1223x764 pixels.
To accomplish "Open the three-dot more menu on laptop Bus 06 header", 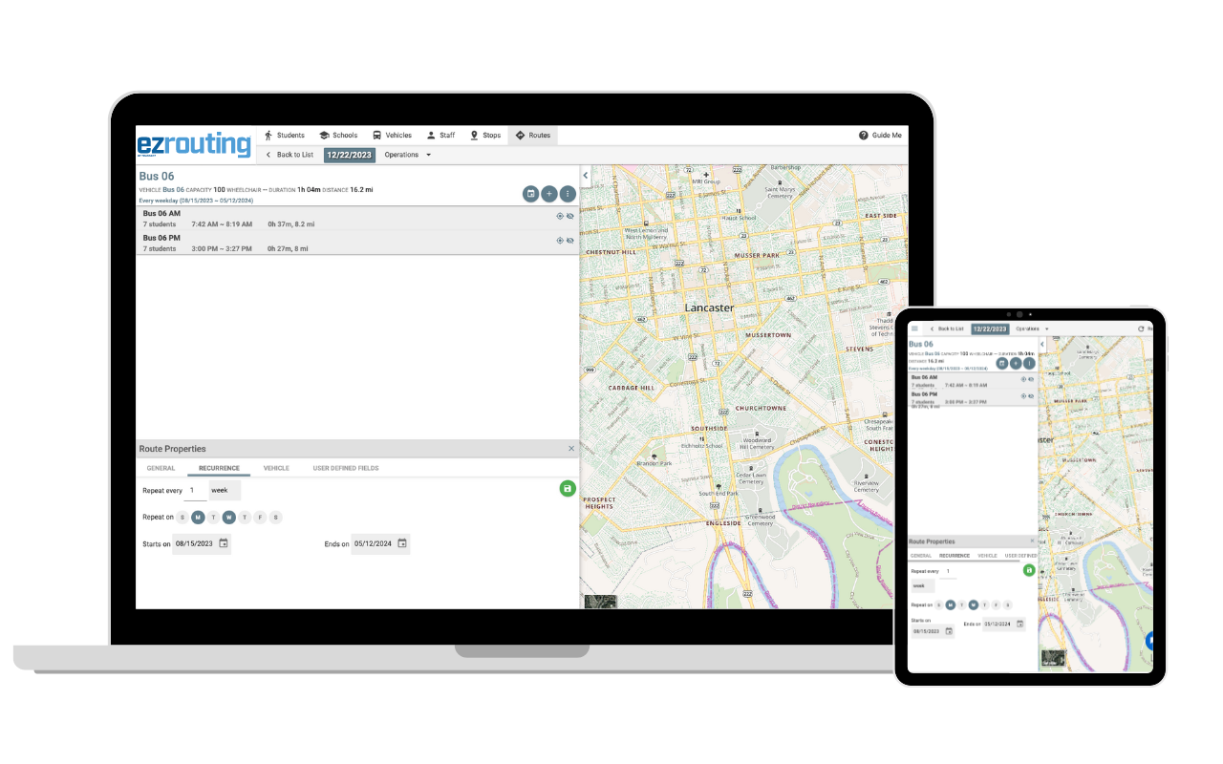I will (568, 194).
